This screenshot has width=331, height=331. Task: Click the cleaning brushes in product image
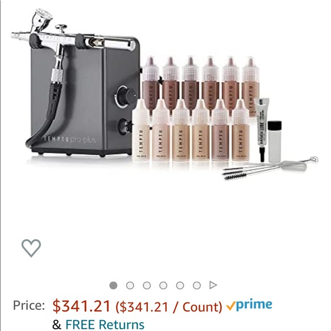click(x=270, y=168)
